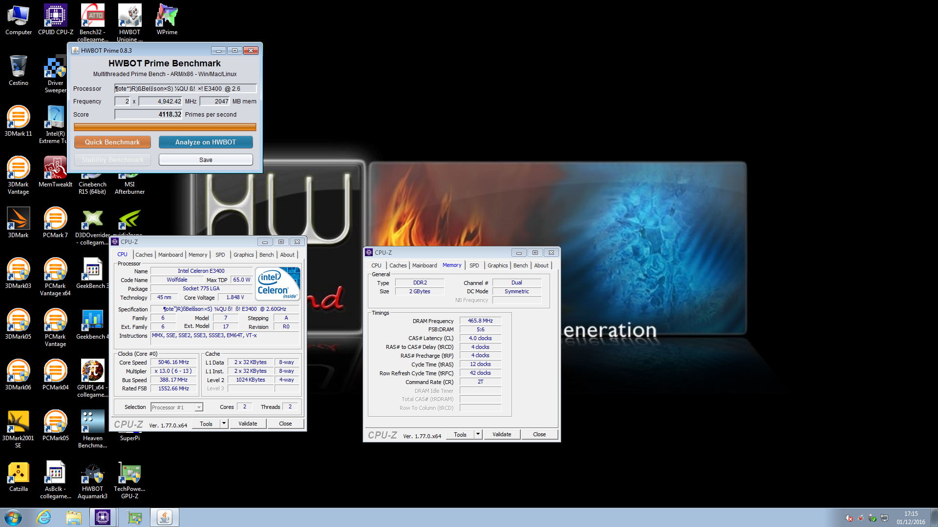Image resolution: width=938 pixels, height=527 pixels.
Task: Open MemTweakIt desktop shortcut
Action: [x=55, y=172]
